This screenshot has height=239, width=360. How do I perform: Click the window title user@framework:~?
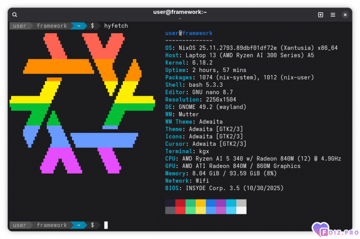coord(180,13)
